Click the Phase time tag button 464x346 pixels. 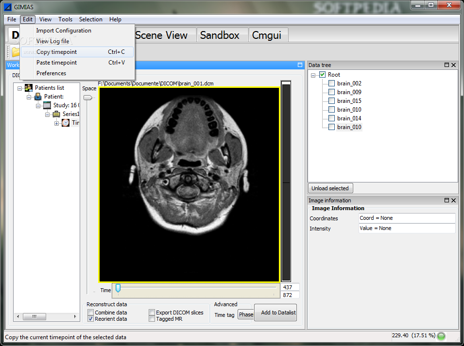(246, 314)
